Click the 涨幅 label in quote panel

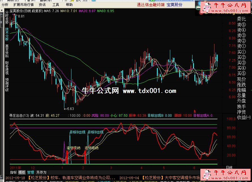[241, 90]
